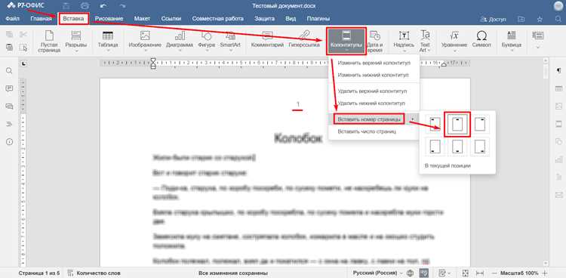The image size is (566, 278).
Task: Switch to the Макет tab
Action: [x=142, y=18]
